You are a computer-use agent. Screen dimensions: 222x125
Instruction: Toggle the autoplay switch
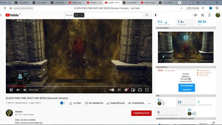[112, 90]
